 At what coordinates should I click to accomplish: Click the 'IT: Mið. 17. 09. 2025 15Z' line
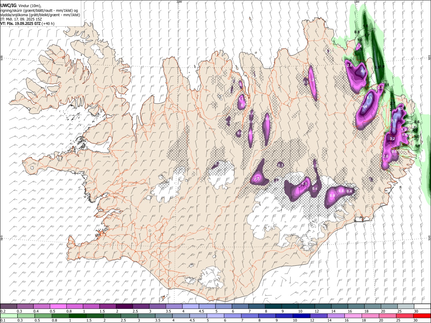tap(21, 19)
